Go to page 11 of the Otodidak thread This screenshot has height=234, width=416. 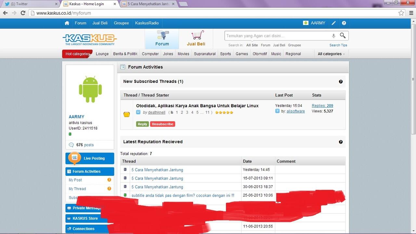(207, 112)
